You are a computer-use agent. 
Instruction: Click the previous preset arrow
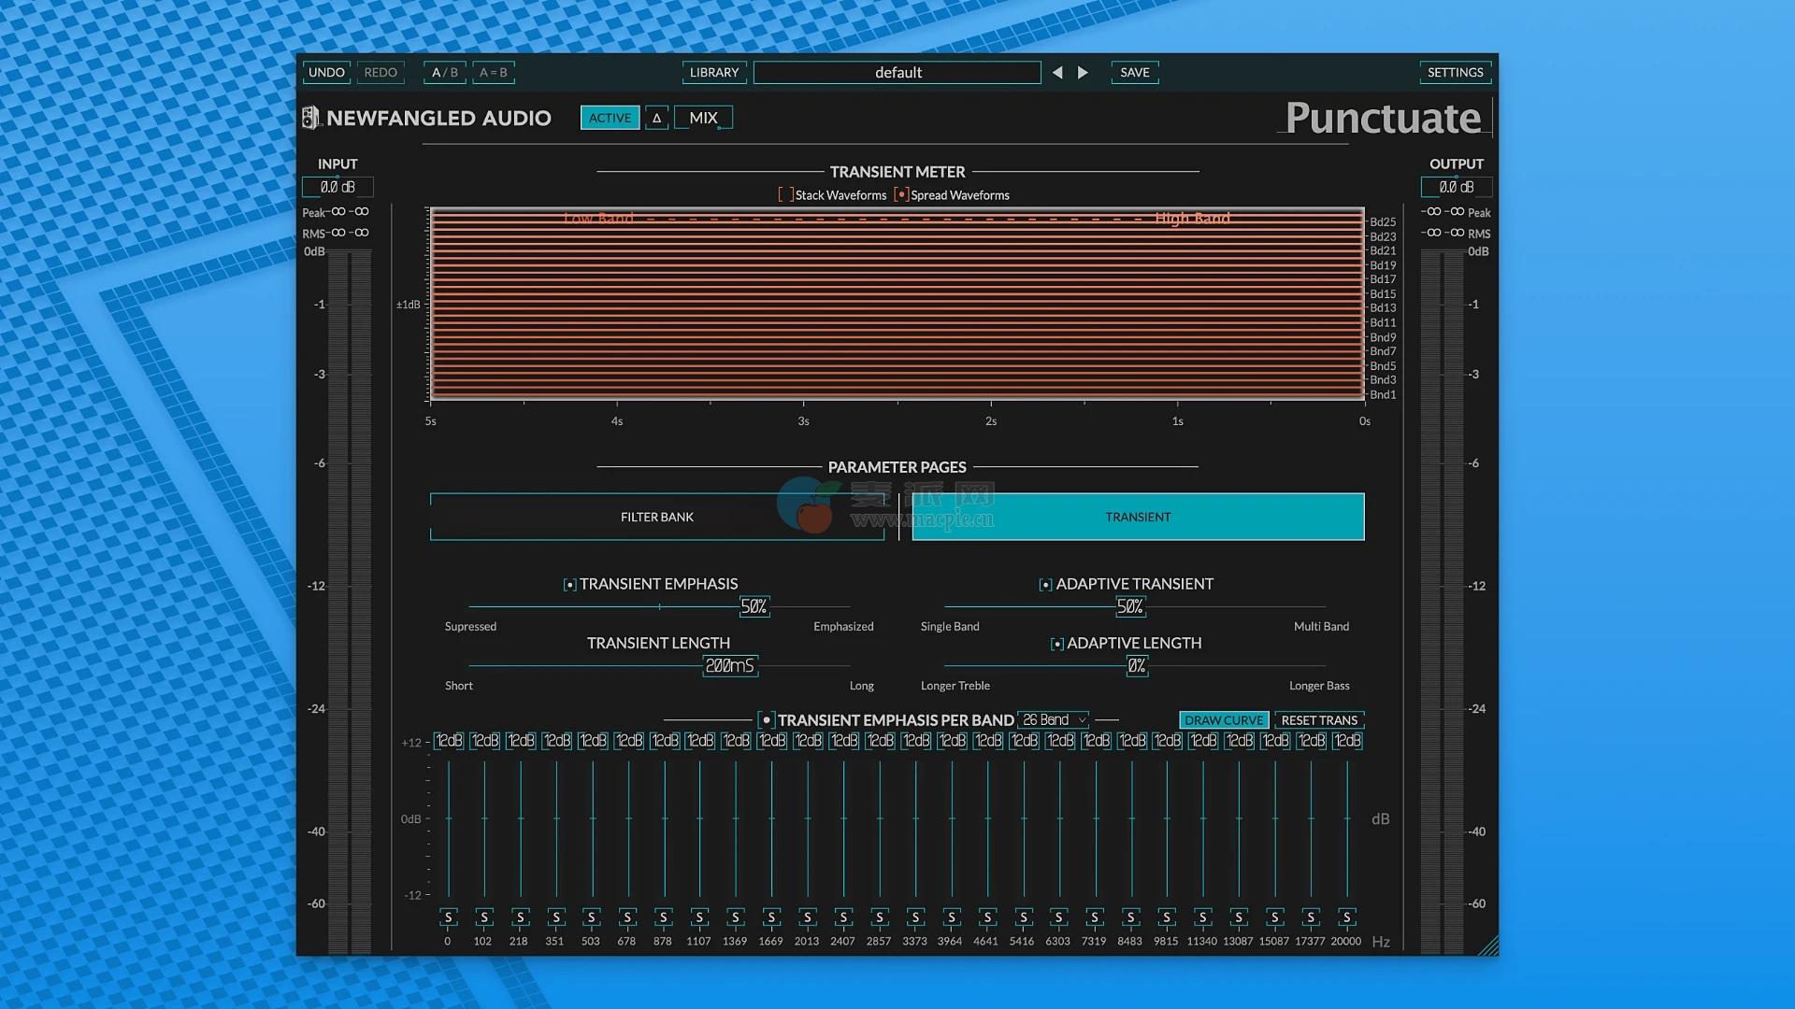1057,73
